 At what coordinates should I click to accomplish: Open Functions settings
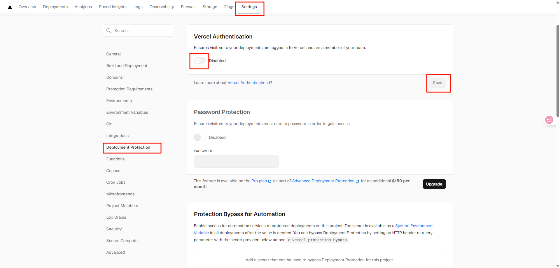pos(115,159)
